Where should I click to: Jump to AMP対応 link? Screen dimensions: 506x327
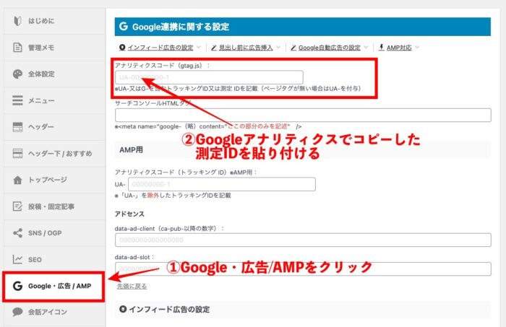[399, 48]
